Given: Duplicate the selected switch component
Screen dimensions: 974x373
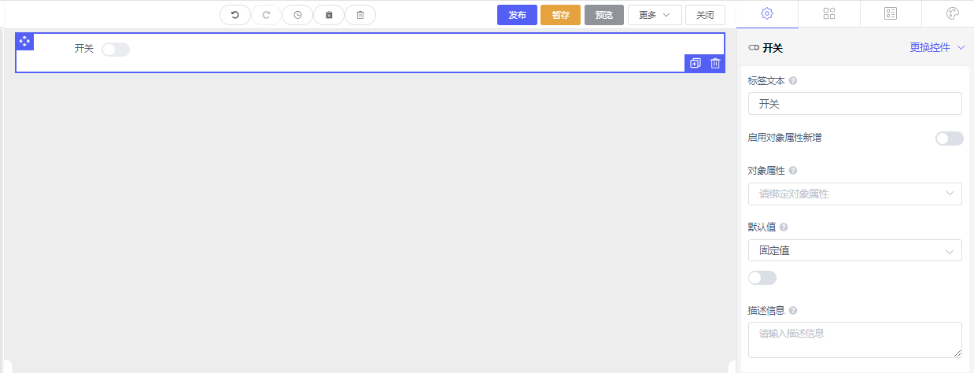Looking at the screenshot, I should coord(695,64).
